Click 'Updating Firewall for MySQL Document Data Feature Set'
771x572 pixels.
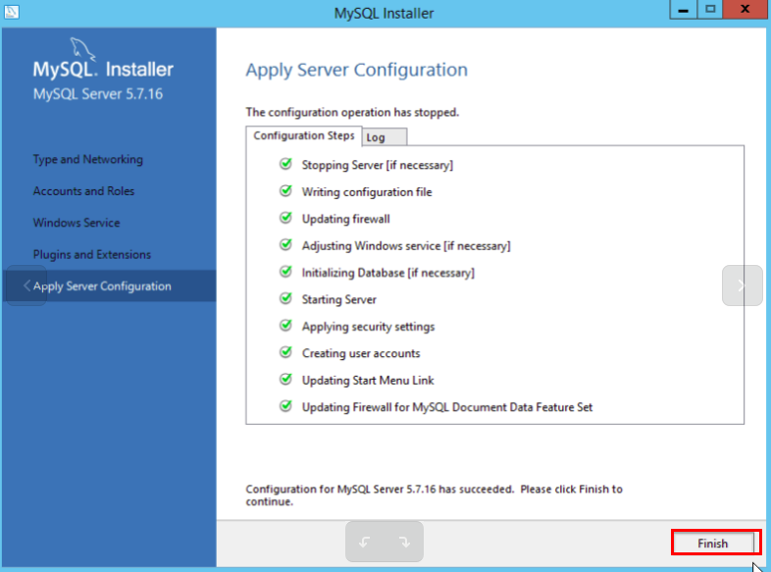[447, 407]
